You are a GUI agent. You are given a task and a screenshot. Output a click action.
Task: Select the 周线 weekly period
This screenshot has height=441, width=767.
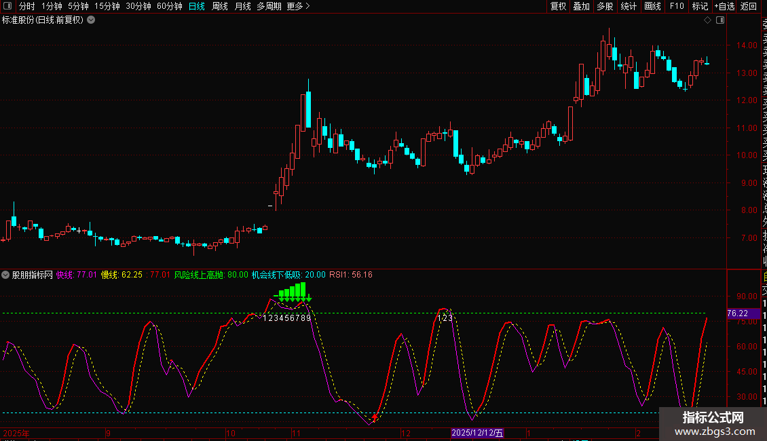click(220, 6)
